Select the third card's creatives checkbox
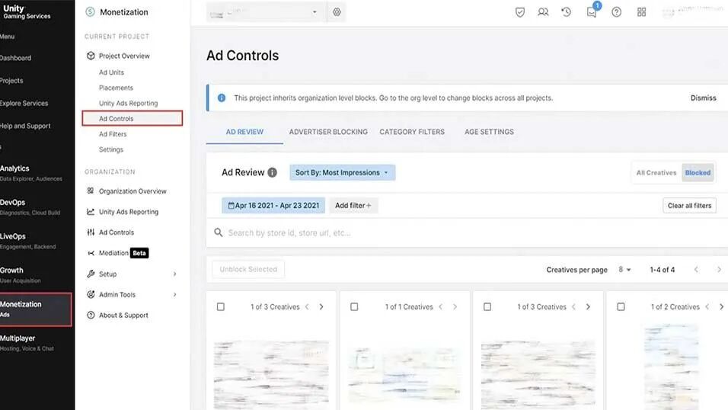 487,307
